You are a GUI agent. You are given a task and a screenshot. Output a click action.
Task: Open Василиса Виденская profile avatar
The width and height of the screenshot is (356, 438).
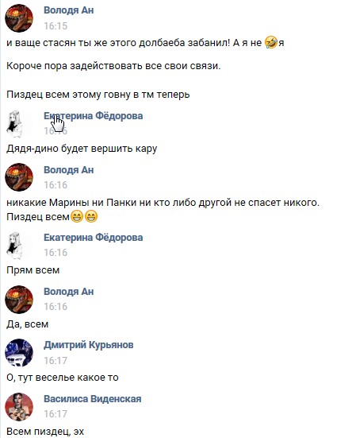point(19,407)
